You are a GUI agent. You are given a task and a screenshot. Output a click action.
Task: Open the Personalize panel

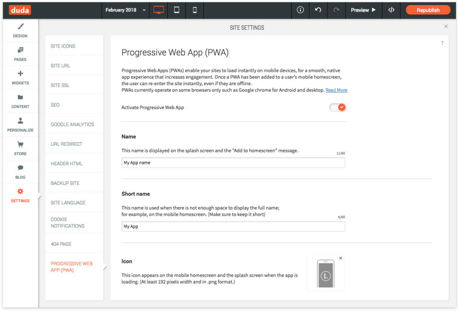20,125
